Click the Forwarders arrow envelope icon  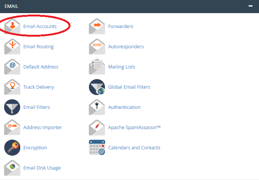tap(97, 26)
